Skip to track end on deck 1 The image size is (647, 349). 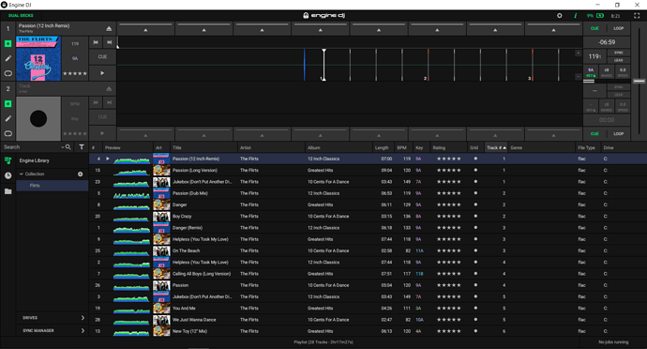pos(110,42)
